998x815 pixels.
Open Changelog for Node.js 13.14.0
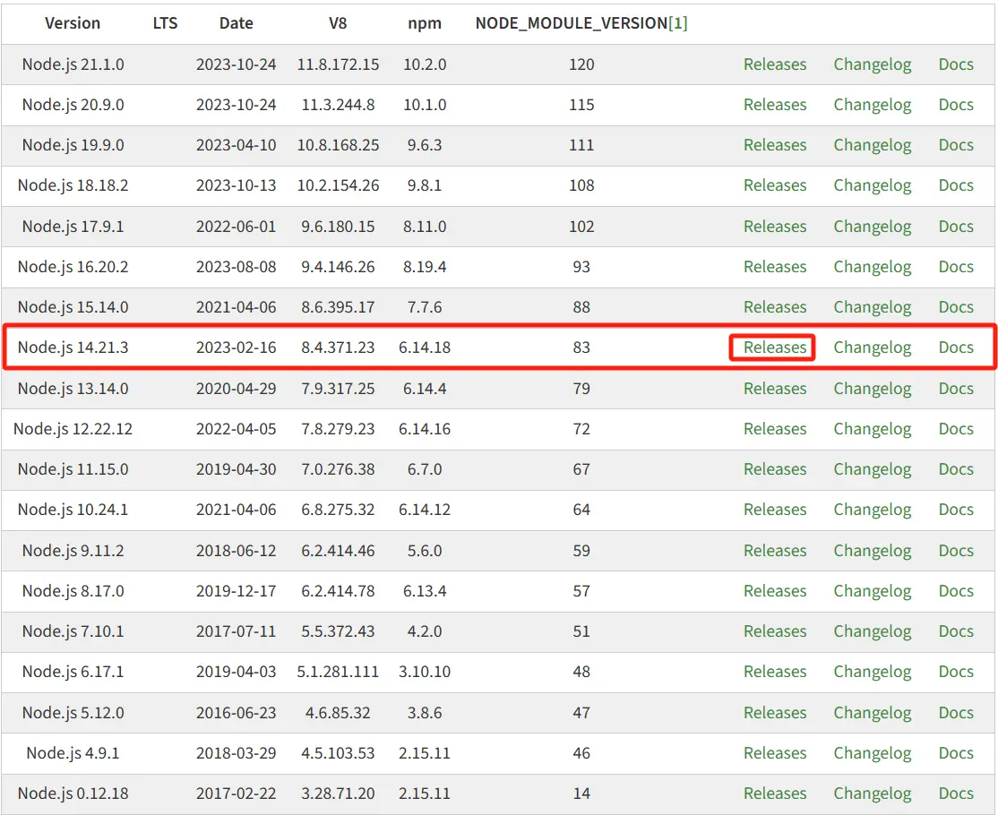click(x=872, y=389)
